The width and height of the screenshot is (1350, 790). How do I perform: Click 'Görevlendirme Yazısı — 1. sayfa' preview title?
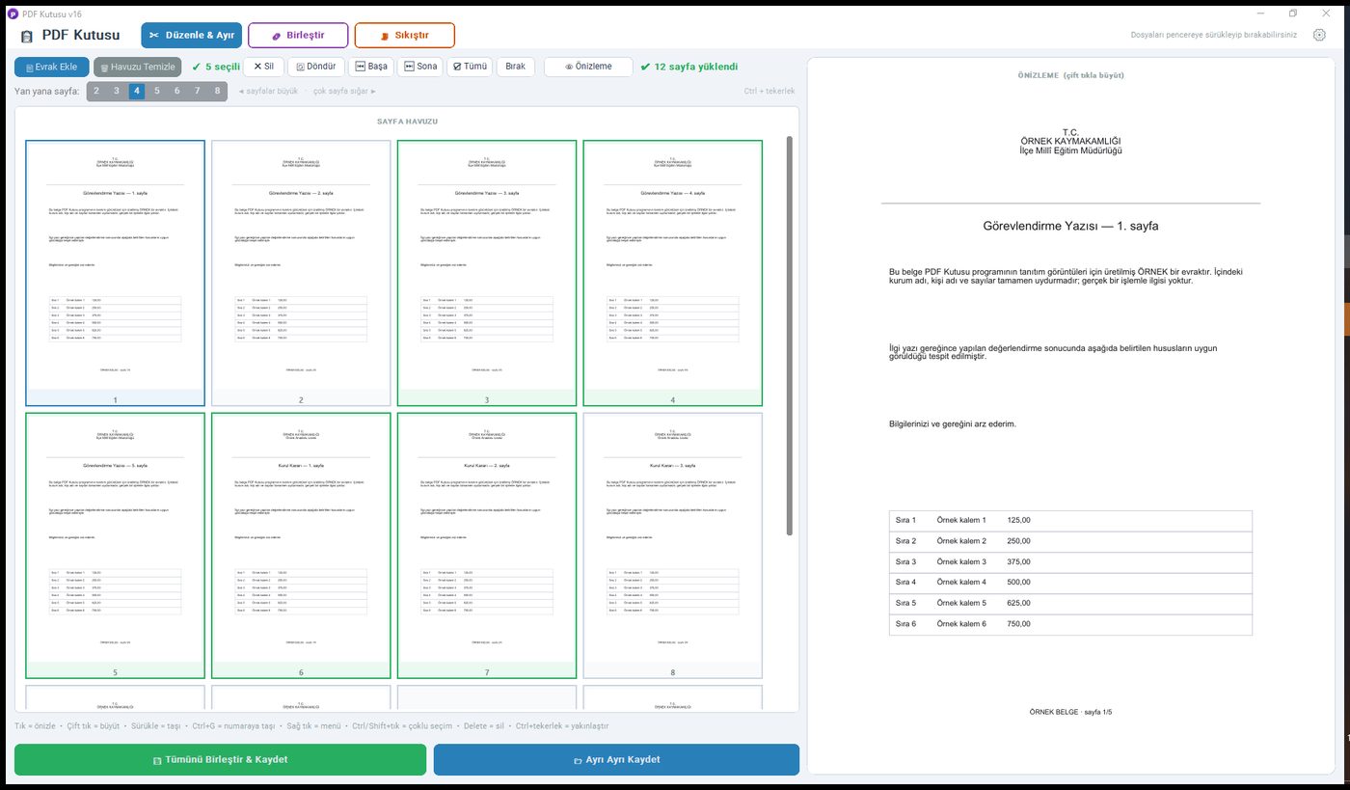tap(1070, 226)
